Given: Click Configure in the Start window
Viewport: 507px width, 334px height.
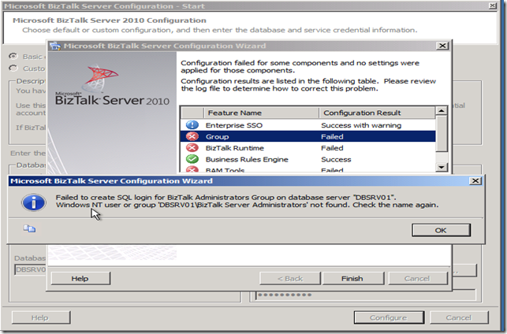Looking at the screenshot, I should (x=389, y=317).
